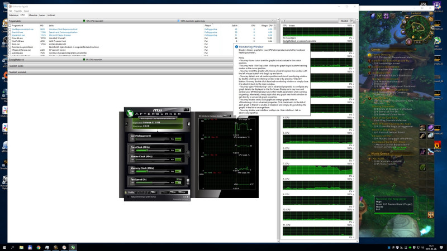Click the Shader Clock value field
This screenshot has width=447, height=251.
[x=178, y=160]
